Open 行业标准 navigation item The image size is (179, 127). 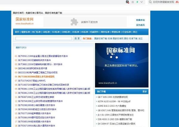[126, 32]
